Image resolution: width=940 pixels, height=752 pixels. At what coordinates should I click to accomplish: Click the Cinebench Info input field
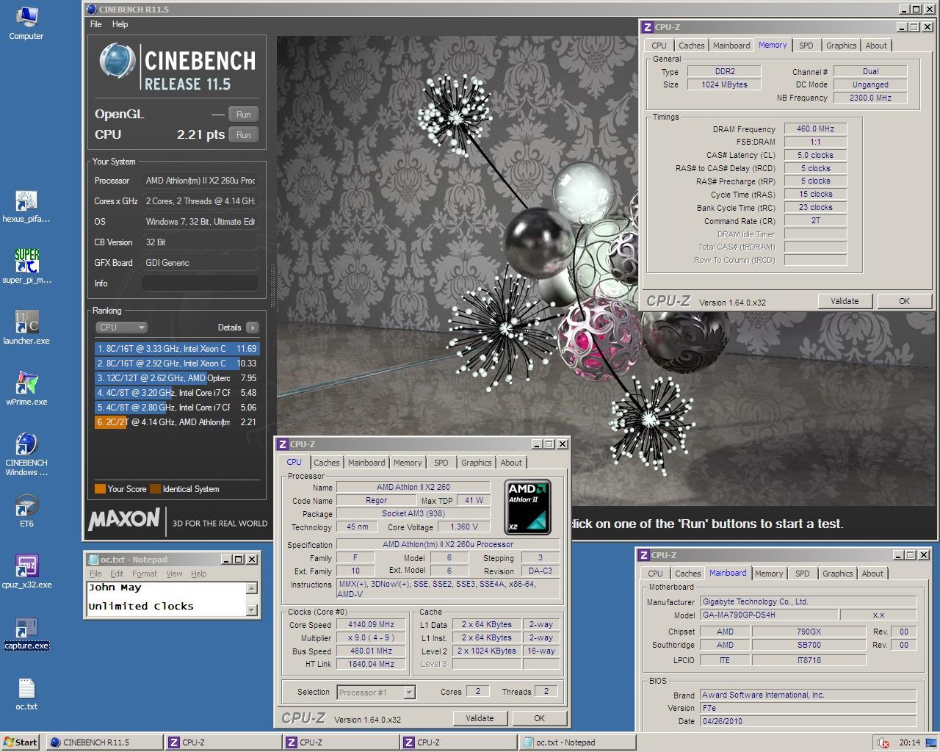pyautogui.click(x=200, y=283)
